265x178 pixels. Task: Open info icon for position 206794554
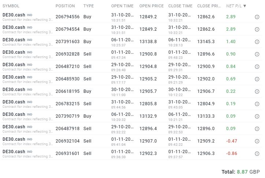click(x=257, y=29)
